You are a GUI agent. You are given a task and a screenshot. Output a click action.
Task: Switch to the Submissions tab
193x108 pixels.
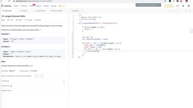[x=40, y=11]
